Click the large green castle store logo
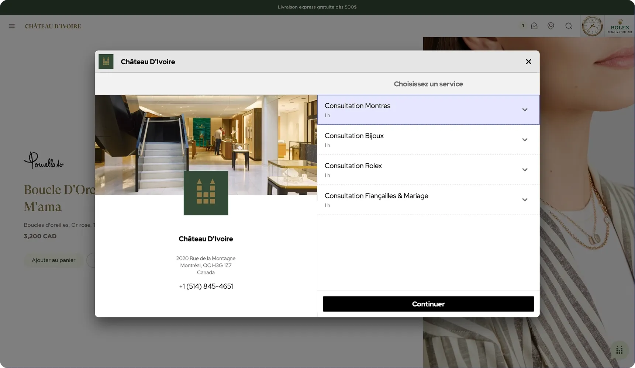This screenshot has height=368, width=635. click(x=206, y=193)
